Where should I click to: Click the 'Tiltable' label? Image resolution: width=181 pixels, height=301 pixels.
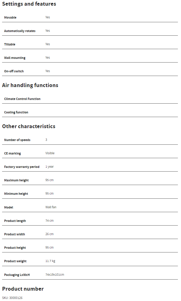(10, 44)
